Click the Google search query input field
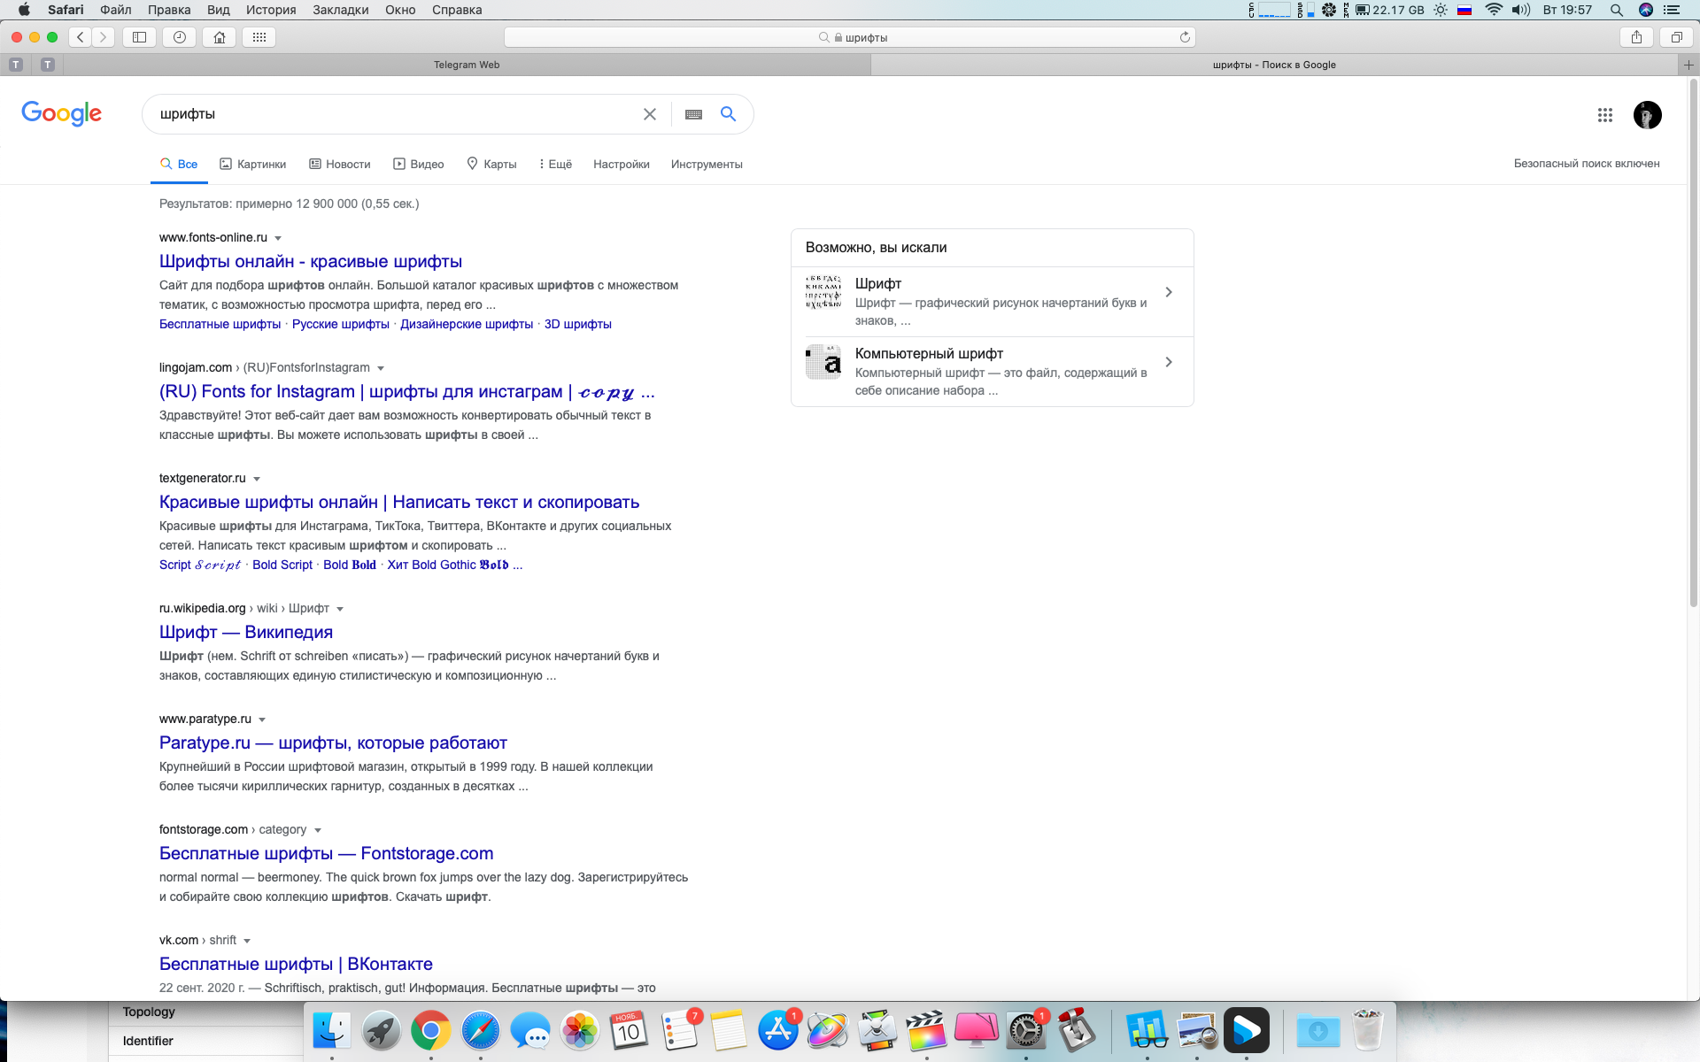The image size is (1700, 1062). (394, 114)
